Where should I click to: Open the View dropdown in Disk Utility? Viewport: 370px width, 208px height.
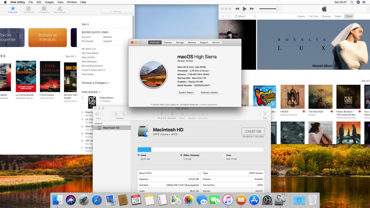coord(99,114)
